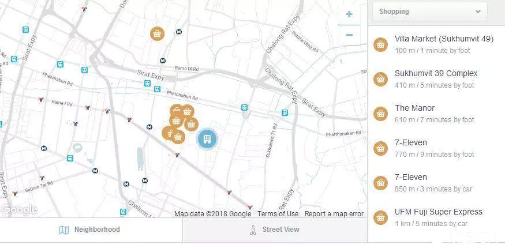Select UFM Fuji Super Express entry
Image resolution: width=505 pixels, height=252 pixels.
(436, 217)
